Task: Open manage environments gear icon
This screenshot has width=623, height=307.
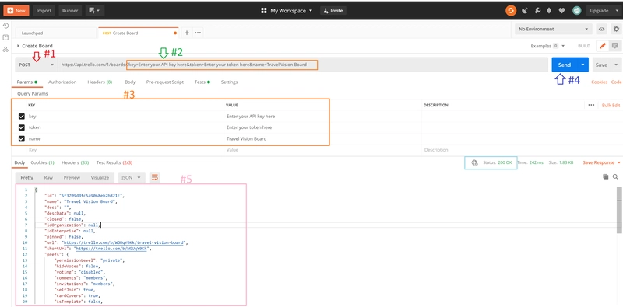Action: 616,29
